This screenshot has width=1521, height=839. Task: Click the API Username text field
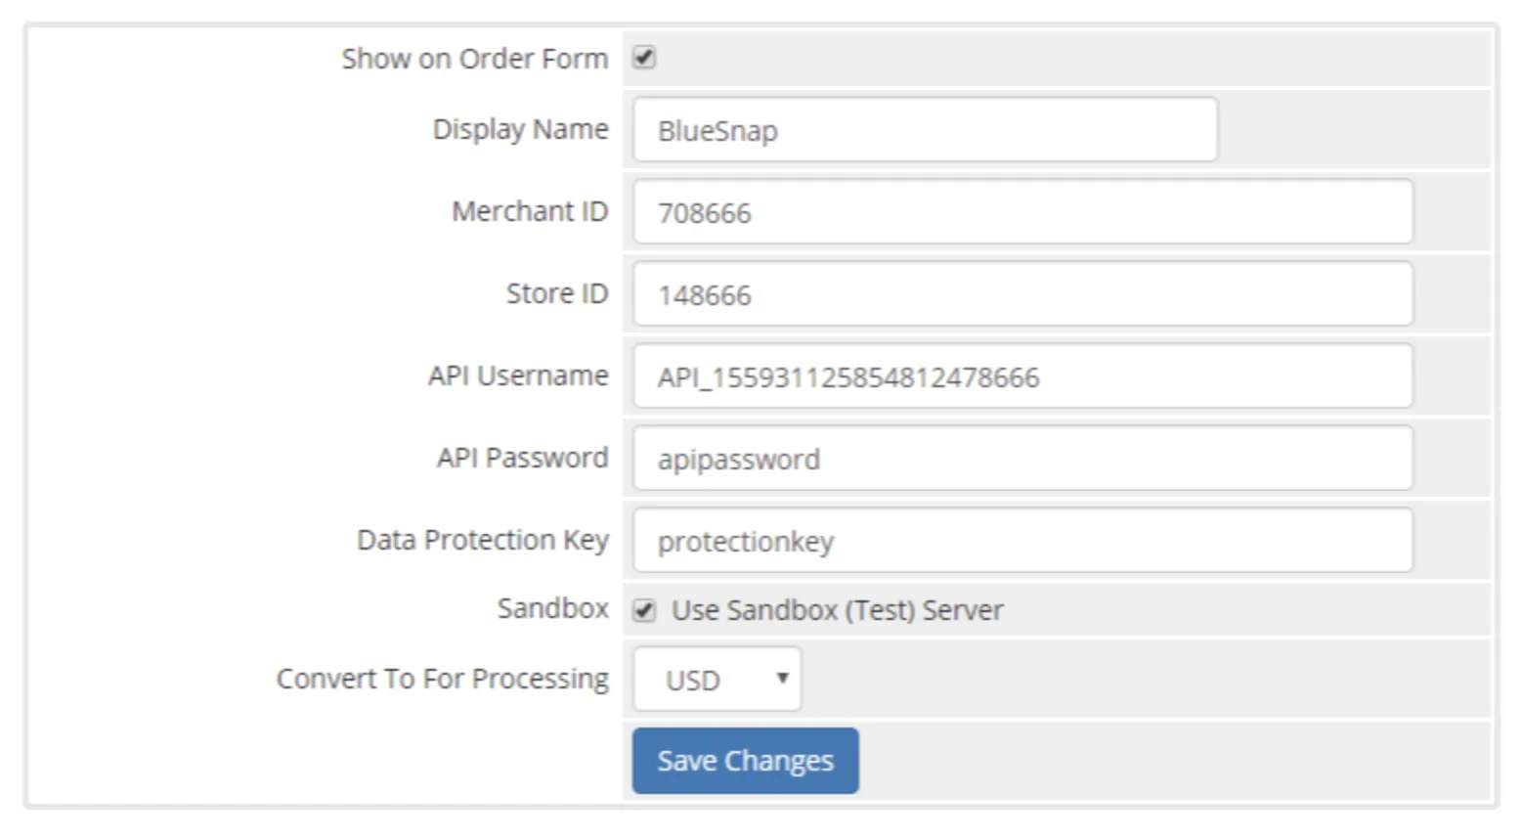[1022, 376]
